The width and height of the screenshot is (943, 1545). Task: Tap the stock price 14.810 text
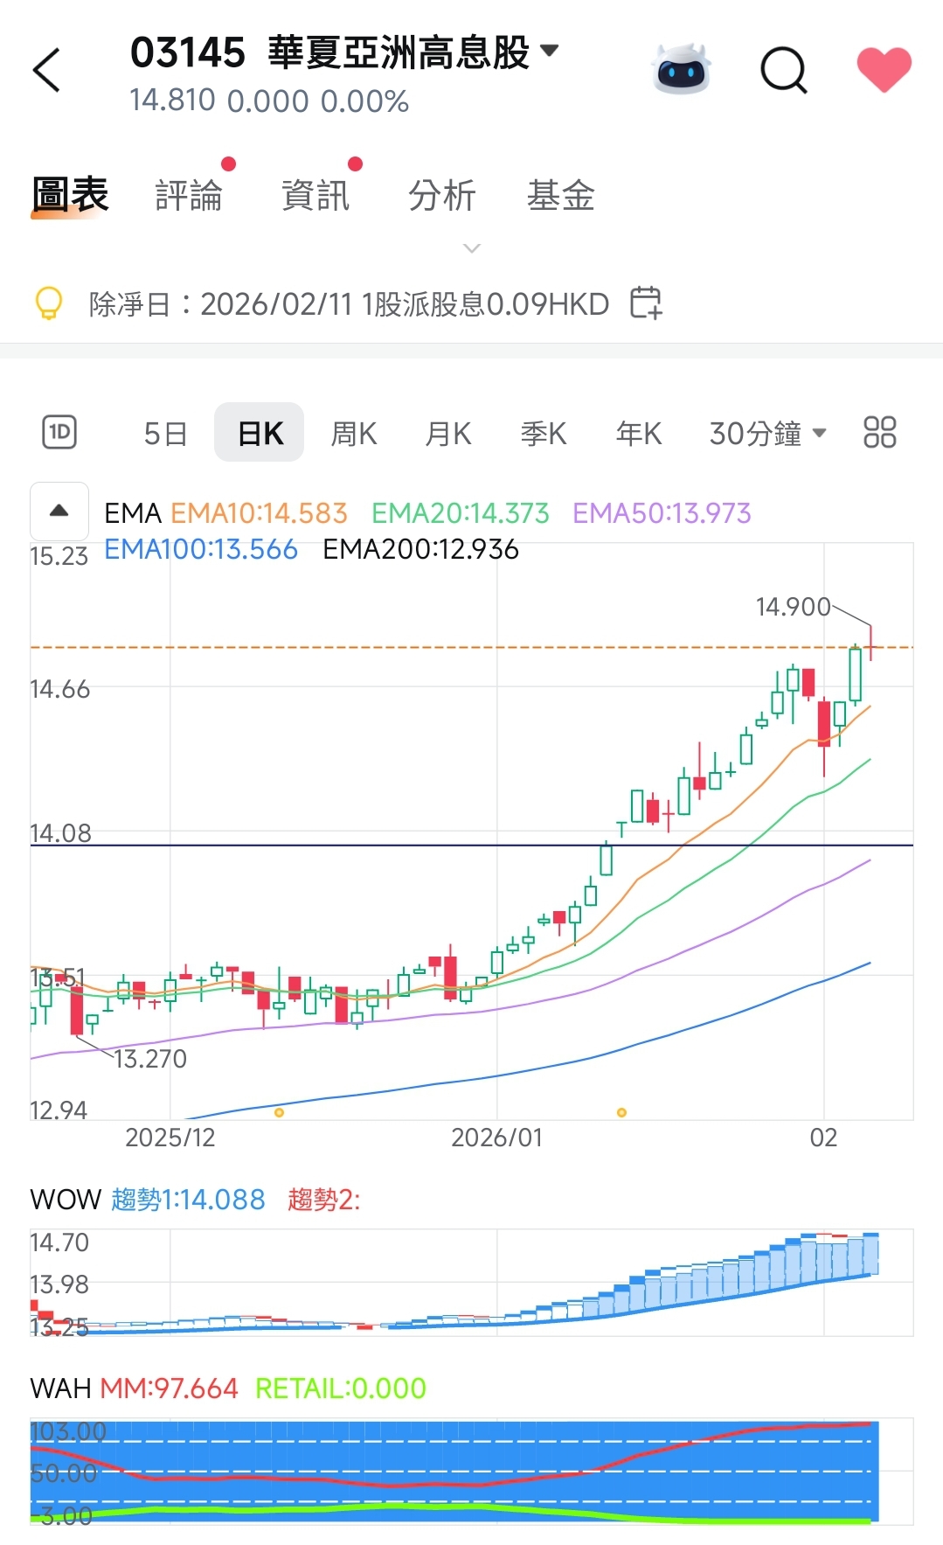(x=172, y=101)
